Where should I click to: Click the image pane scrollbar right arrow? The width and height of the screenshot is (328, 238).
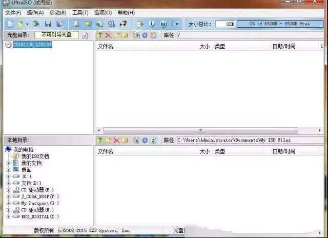coord(320,131)
